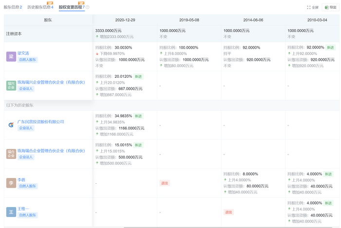Open 珠海瑞兴企业管理合伙企业 link

51,82
